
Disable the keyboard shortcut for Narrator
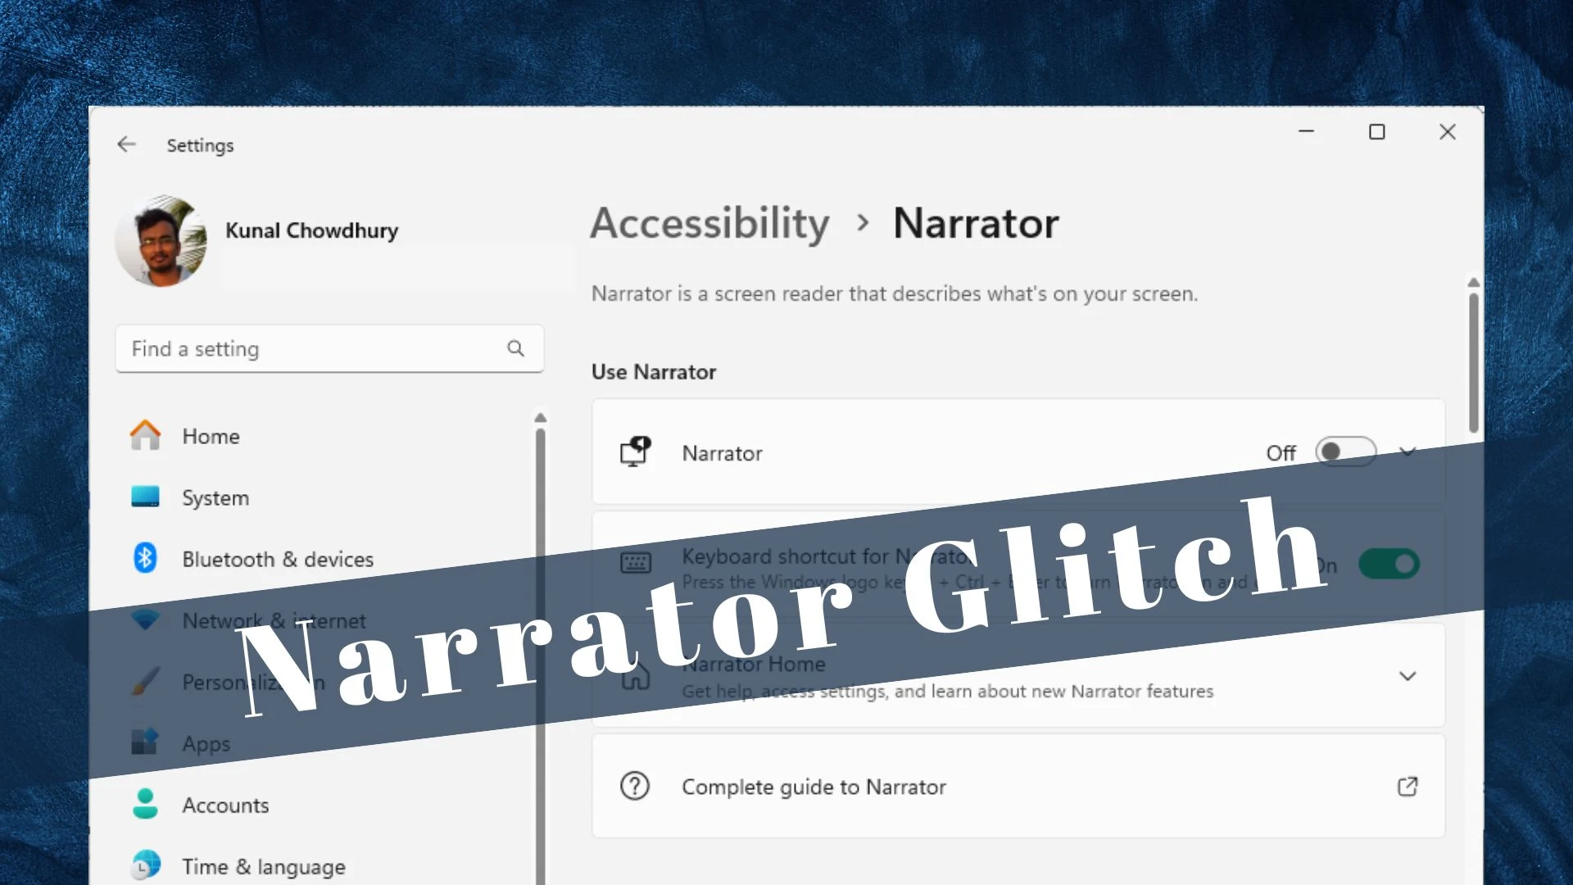[1389, 564]
